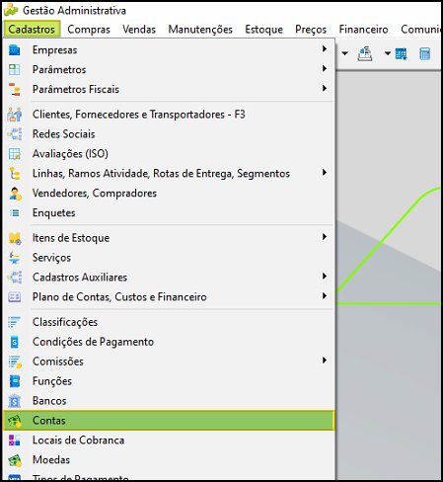Click the Empresas building icon

15,50
